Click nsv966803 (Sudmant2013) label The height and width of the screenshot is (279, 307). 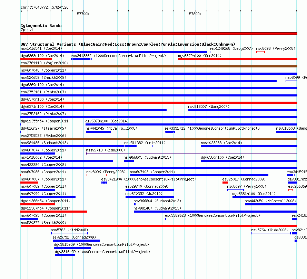coord(147,157)
